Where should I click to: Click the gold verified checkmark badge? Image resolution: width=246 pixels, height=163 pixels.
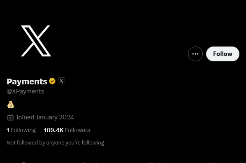[52, 81]
